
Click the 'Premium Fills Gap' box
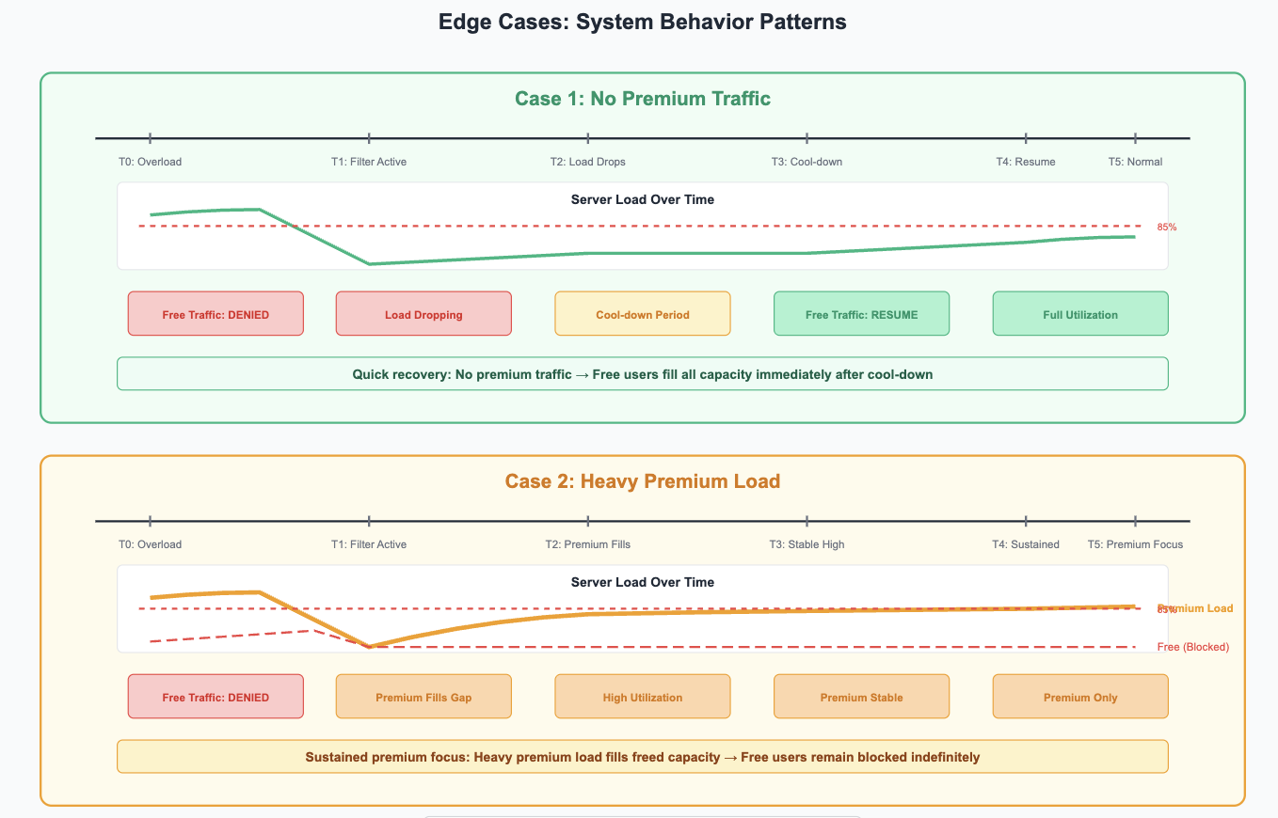(x=423, y=696)
